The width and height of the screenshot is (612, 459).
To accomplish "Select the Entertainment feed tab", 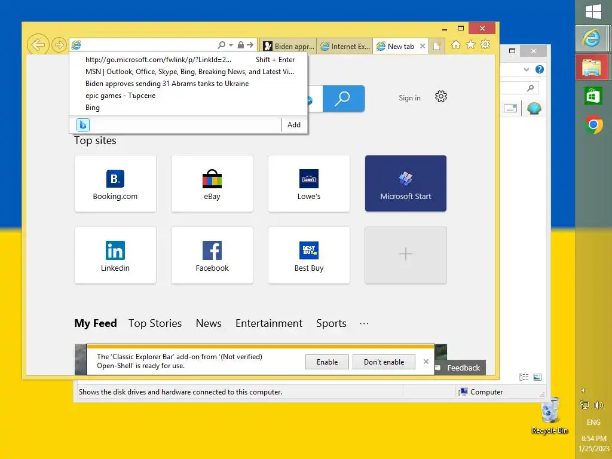I will pos(268,323).
